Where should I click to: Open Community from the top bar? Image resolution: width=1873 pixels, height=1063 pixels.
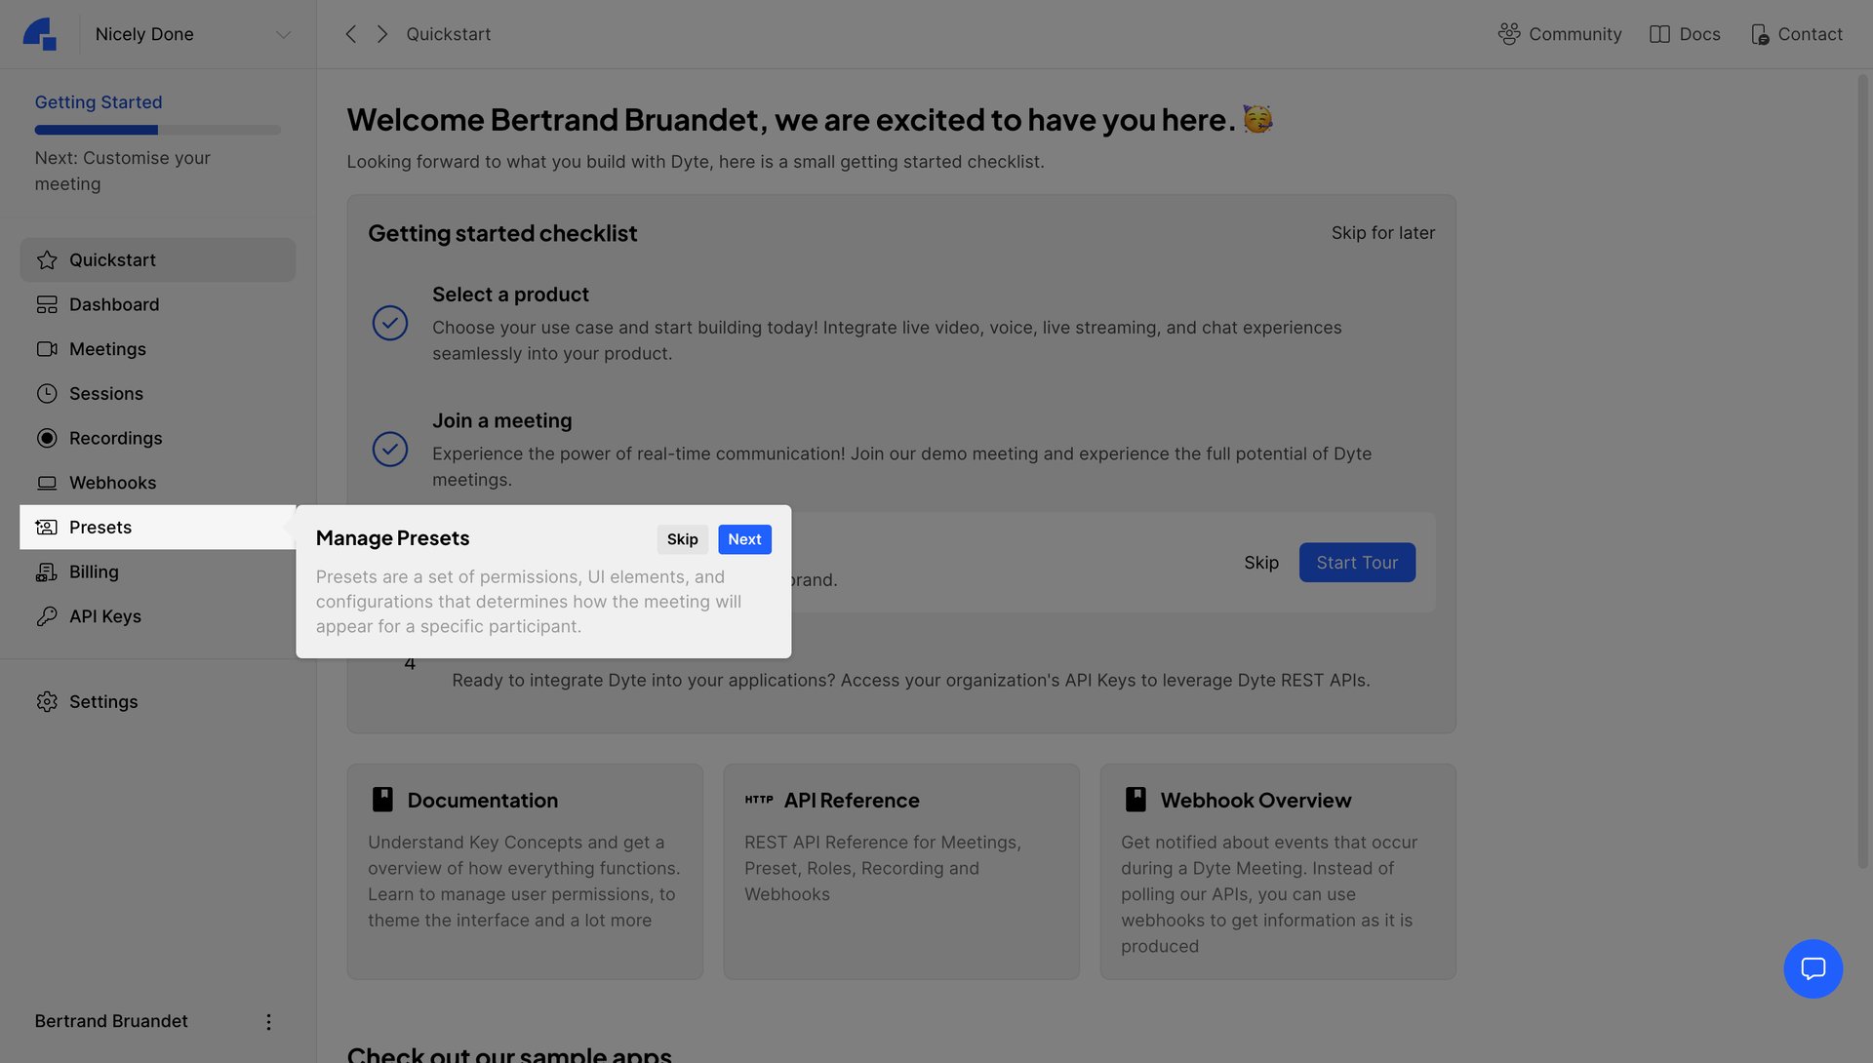[1559, 33]
